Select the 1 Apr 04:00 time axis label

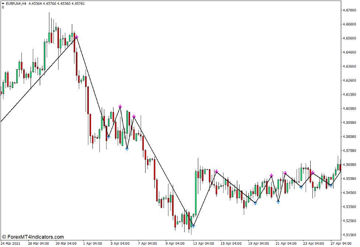coord(92,243)
